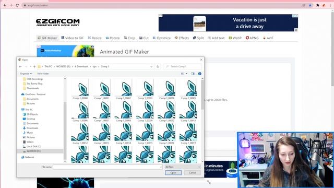Viewport: 334px width, 188px height.
Task: Select 4. Downloads in the address breadcrumb
Action: pos(81,66)
